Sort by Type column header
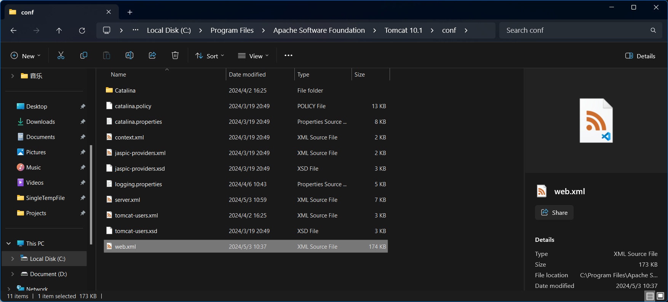This screenshot has height=302, width=668. (x=323, y=75)
